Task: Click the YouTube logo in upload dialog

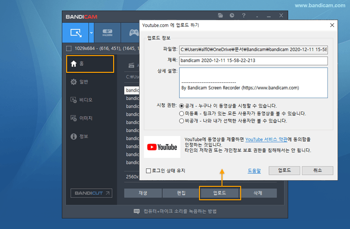Action: pyautogui.click(x=162, y=147)
